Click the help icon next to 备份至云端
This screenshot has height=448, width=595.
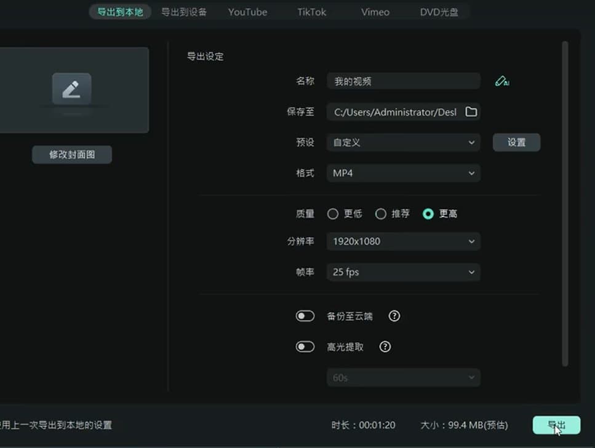394,316
